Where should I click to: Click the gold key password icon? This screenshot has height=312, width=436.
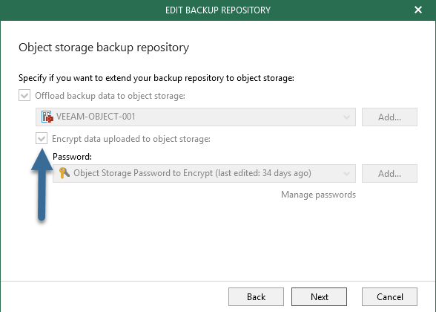[x=65, y=173]
